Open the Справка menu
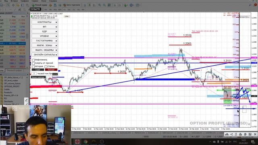258x145 pixels. pos(53,1)
